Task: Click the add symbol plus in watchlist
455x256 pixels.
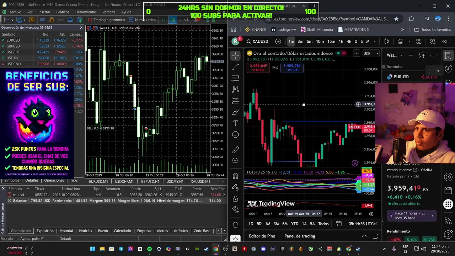Action: (411, 55)
